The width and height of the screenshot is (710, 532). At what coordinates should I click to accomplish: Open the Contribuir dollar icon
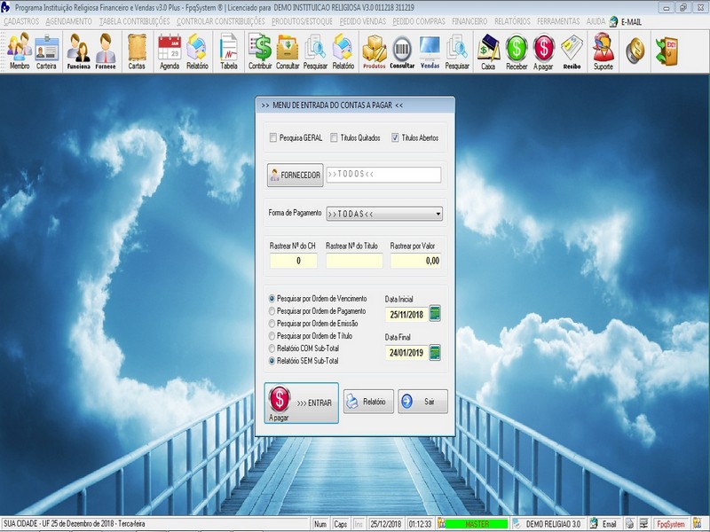pos(260,51)
